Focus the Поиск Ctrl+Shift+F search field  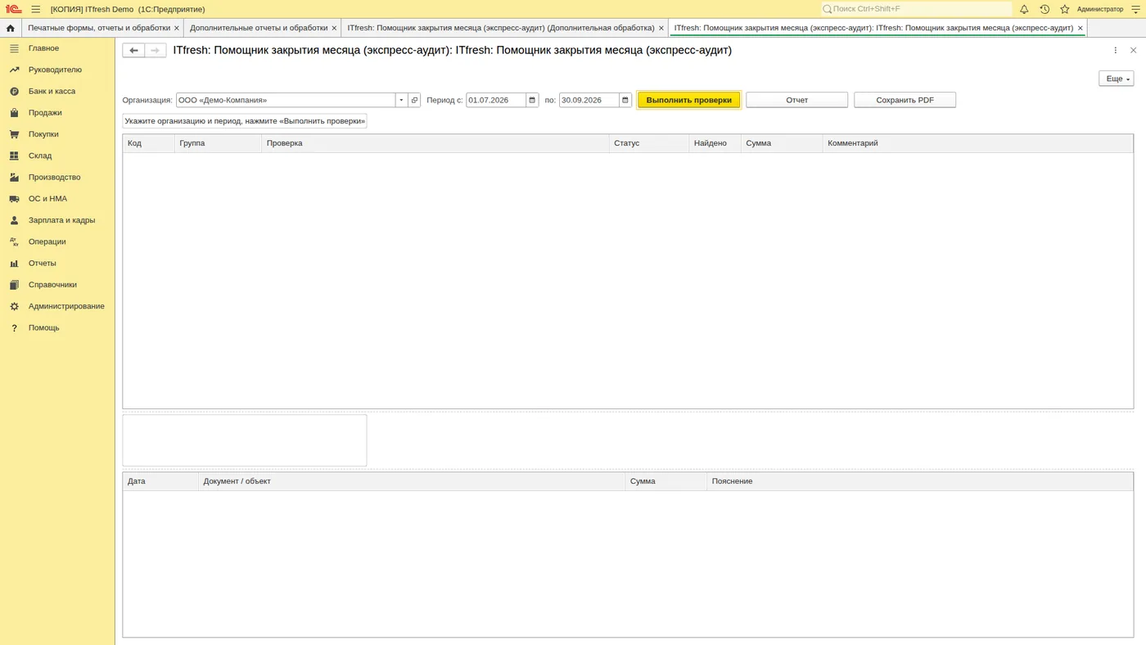click(917, 9)
